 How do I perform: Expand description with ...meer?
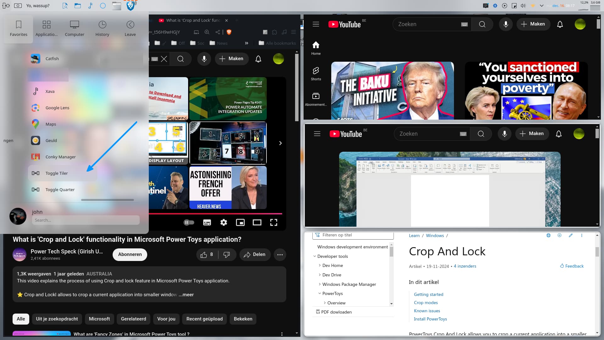(186, 295)
